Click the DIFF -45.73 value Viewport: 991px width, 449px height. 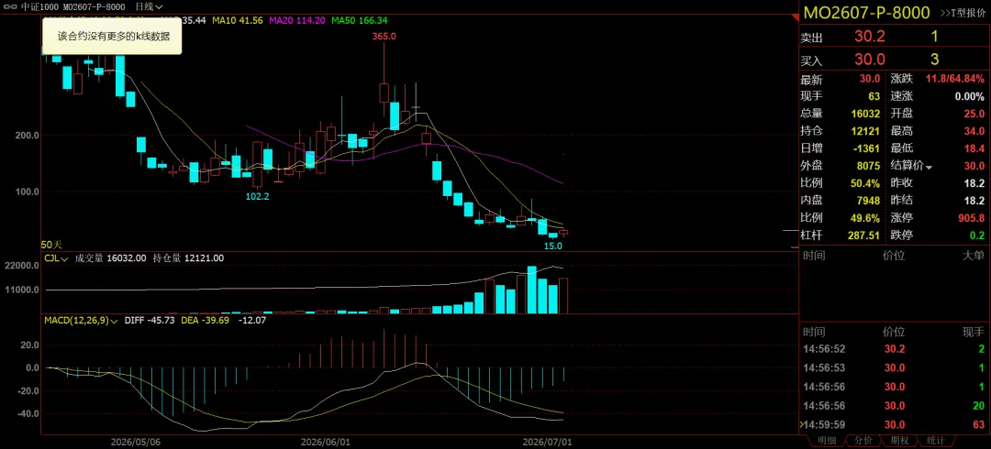(x=149, y=320)
